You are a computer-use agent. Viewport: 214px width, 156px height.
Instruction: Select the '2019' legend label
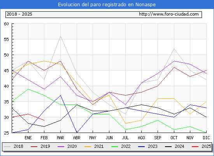tap(45, 146)
